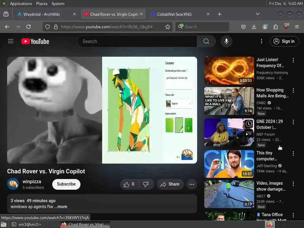Click the YouTube search magnifier button

click(x=206, y=41)
